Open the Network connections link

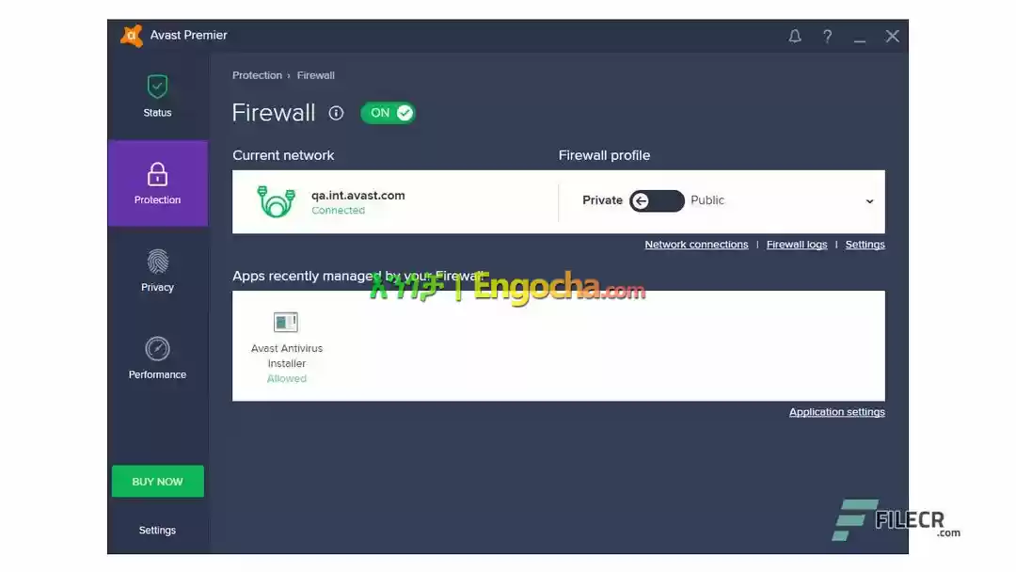[696, 245]
